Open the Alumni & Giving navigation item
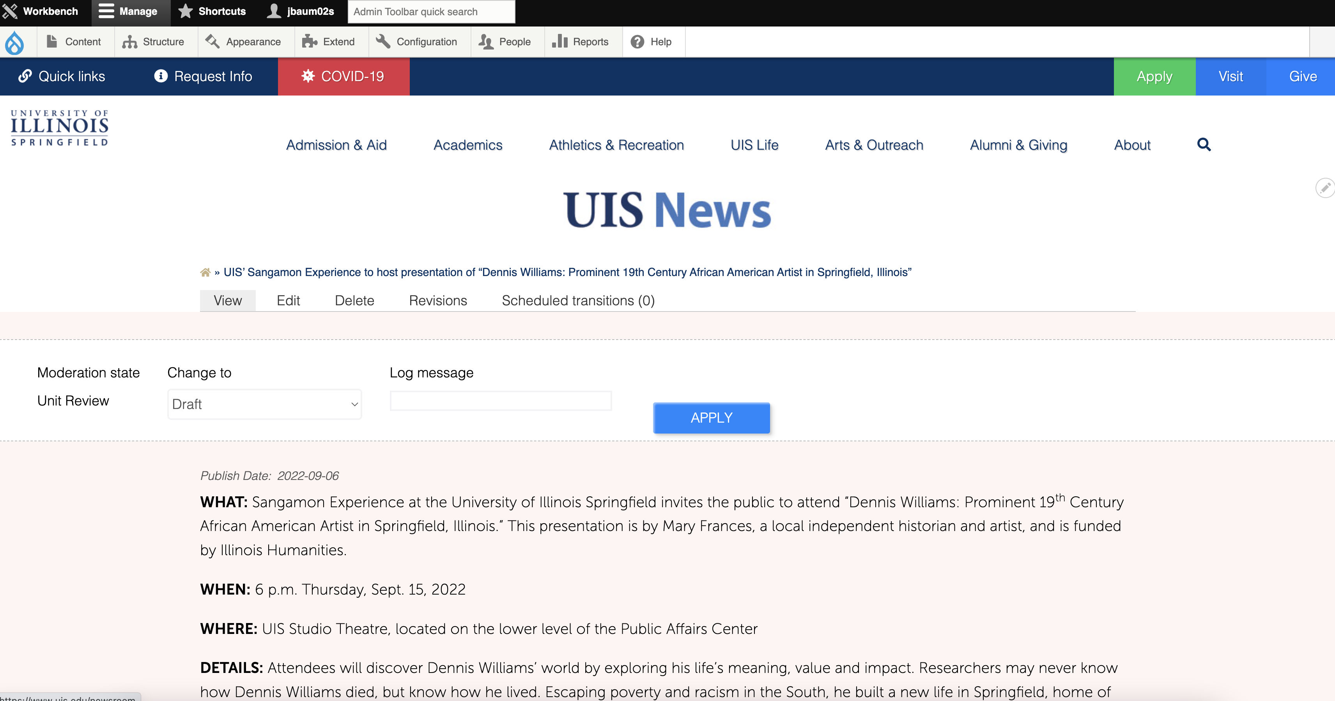 (x=1019, y=145)
